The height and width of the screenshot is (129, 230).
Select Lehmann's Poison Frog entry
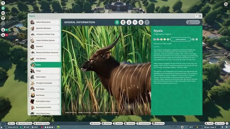click(x=45, y=34)
